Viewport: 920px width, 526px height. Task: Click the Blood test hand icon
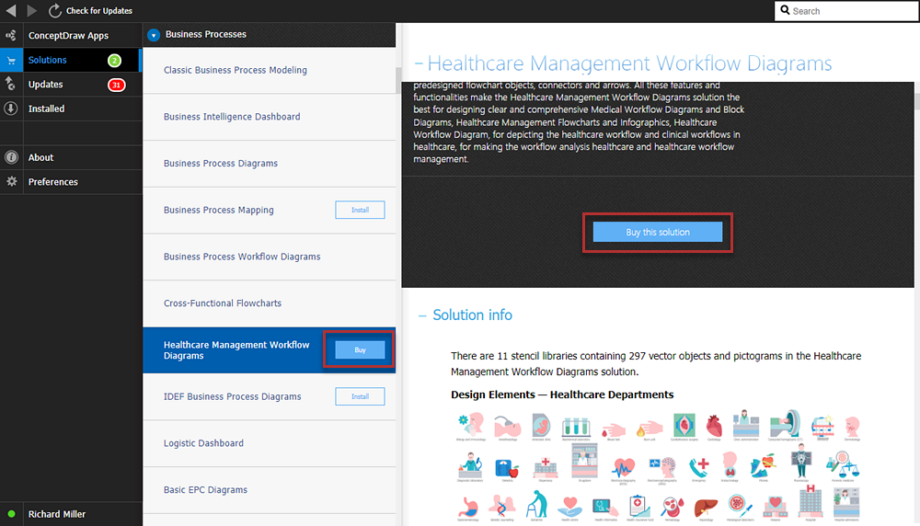click(613, 430)
